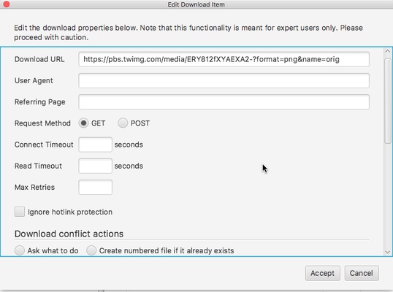Close the Edit Download Item window

click(x=7, y=4)
